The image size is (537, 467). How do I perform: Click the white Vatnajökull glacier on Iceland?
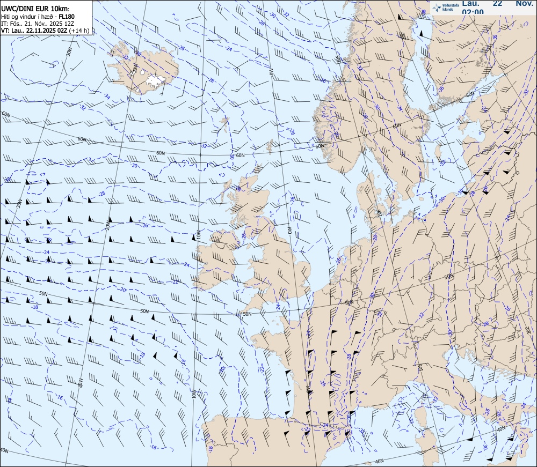156,80
